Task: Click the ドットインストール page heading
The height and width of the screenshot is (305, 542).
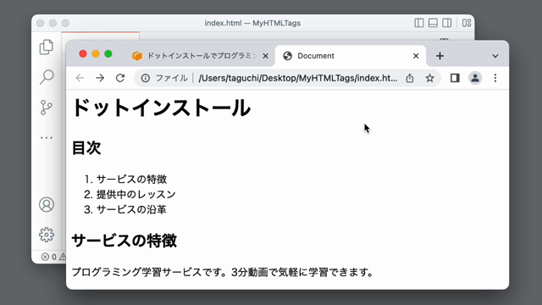Action: click(x=161, y=108)
